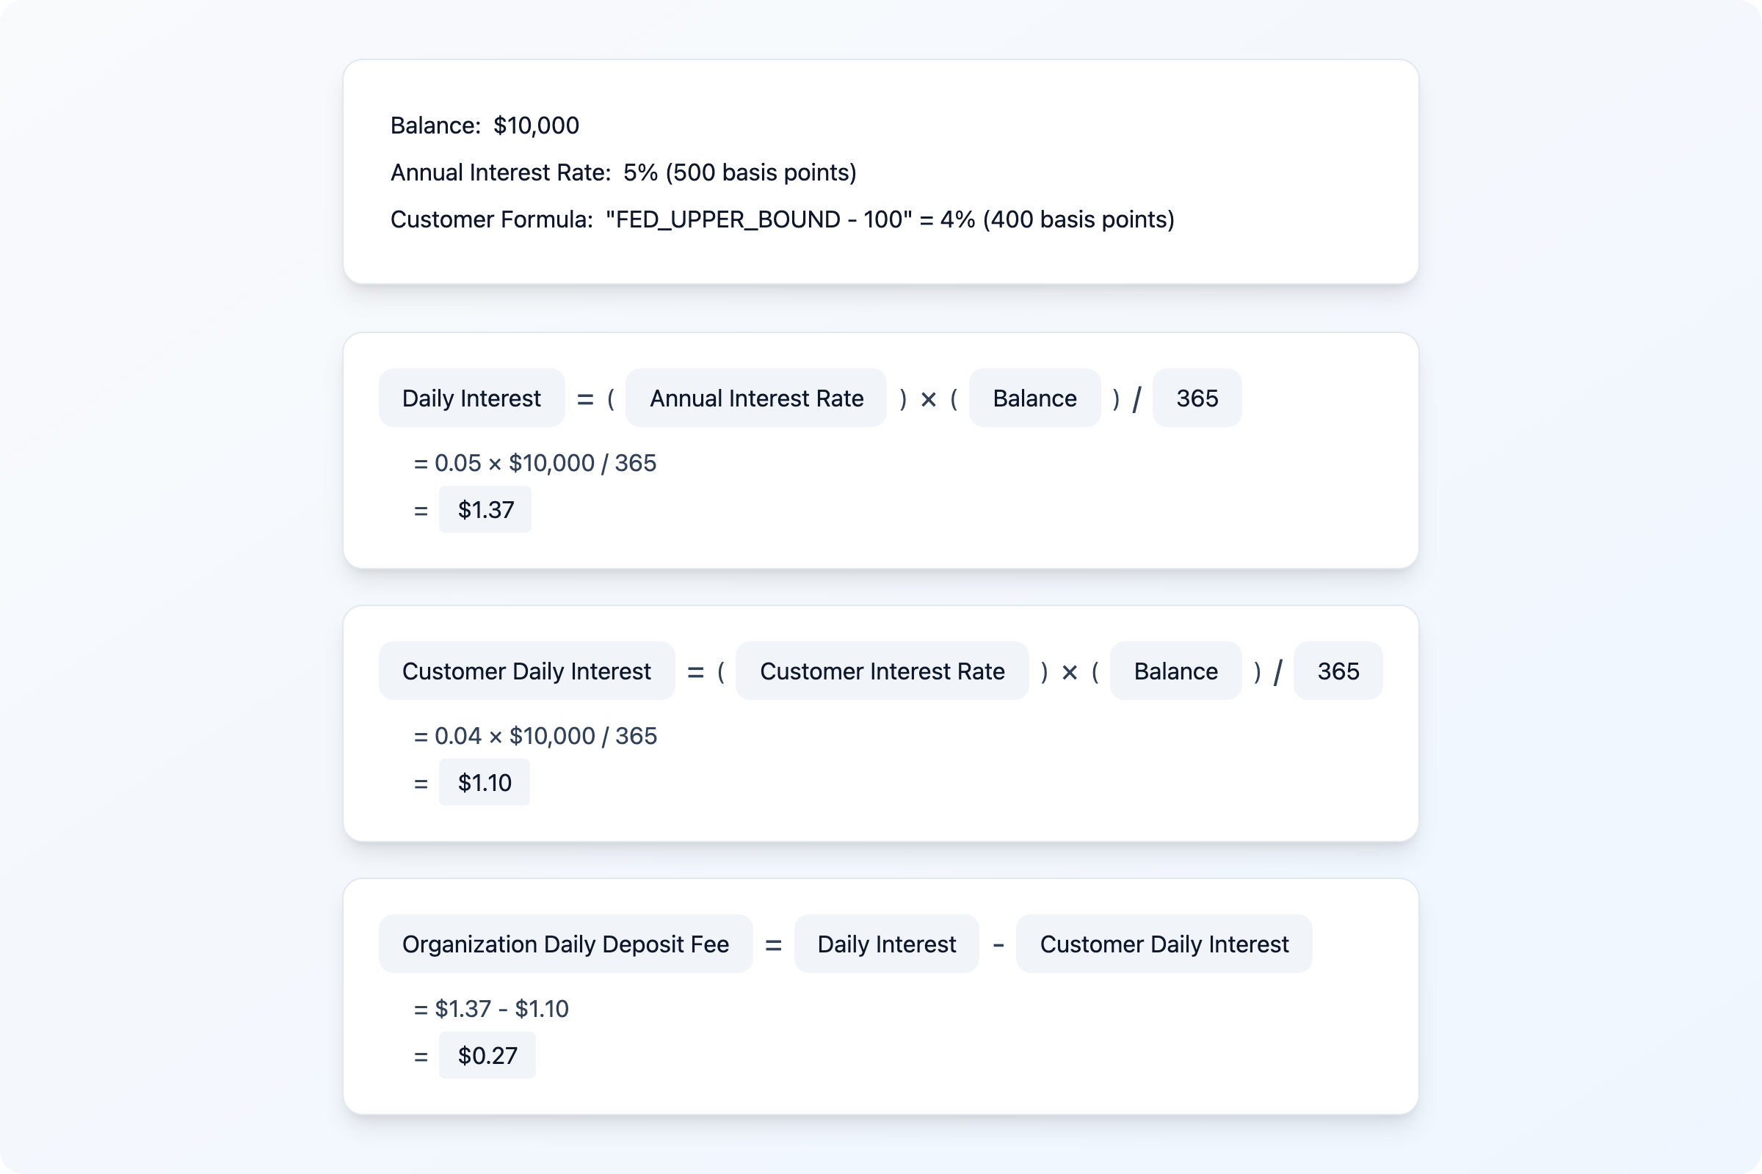1762x1174 pixels.
Task: Click the $0.27 result chip
Action: click(x=487, y=1056)
